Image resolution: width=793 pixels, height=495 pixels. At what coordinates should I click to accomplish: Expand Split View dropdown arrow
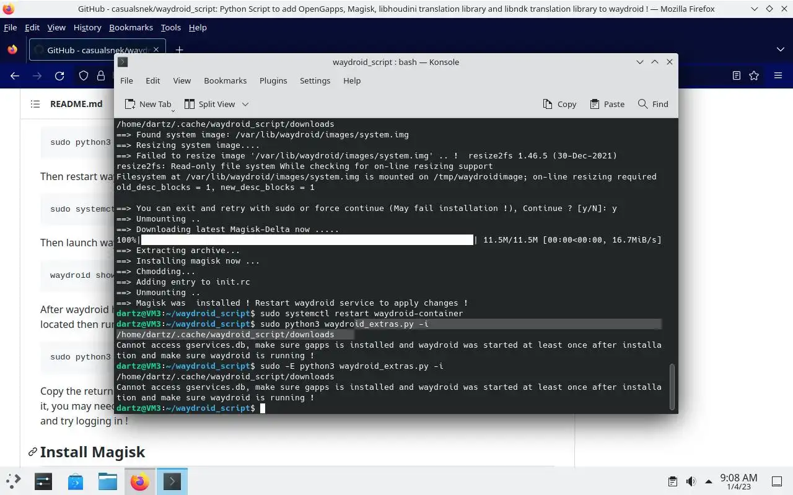pyautogui.click(x=245, y=104)
